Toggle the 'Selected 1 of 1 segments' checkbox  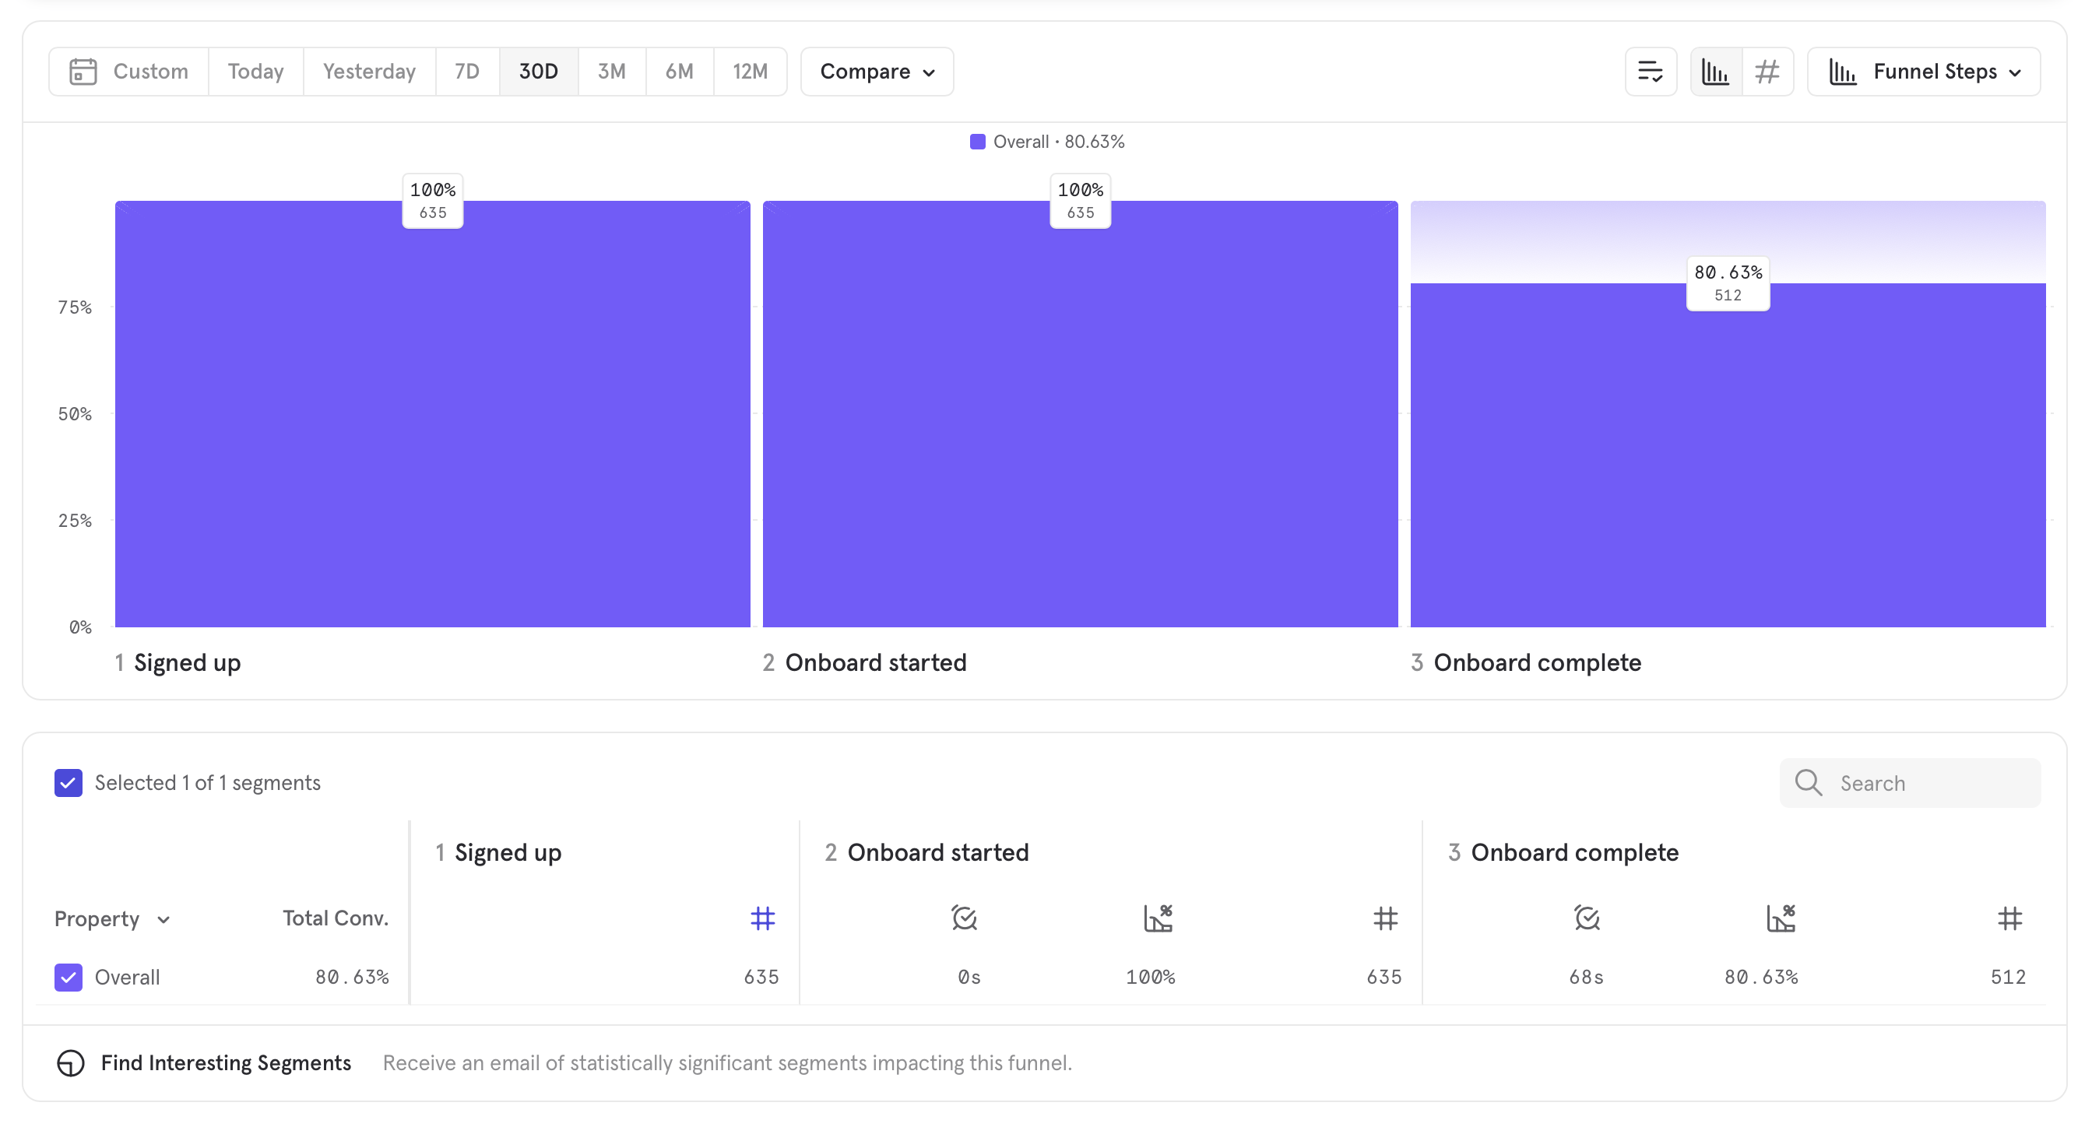point(69,782)
